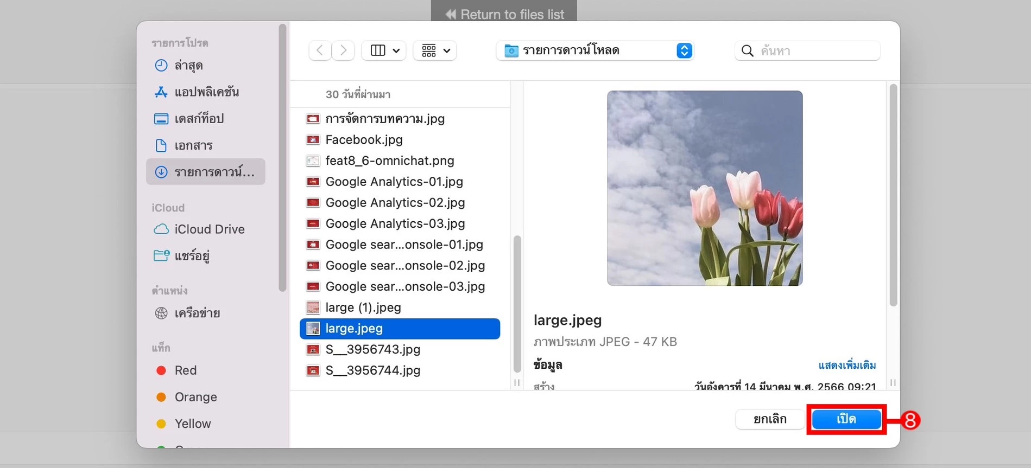Click the tulip preview thumbnail
1031x468 pixels.
click(x=704, y=188)
